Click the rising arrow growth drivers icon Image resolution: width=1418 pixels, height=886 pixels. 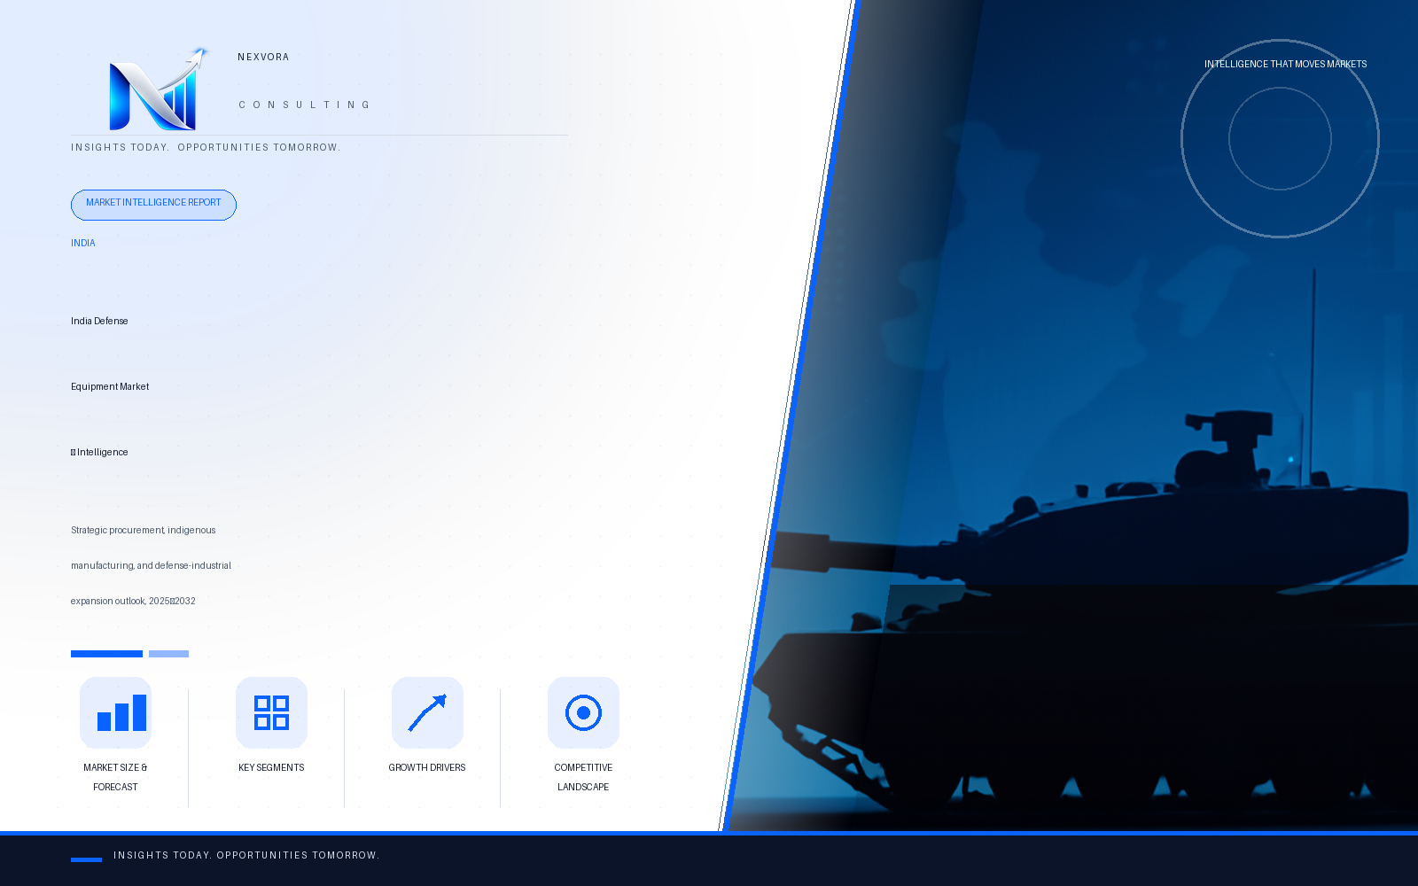[427, 712]
